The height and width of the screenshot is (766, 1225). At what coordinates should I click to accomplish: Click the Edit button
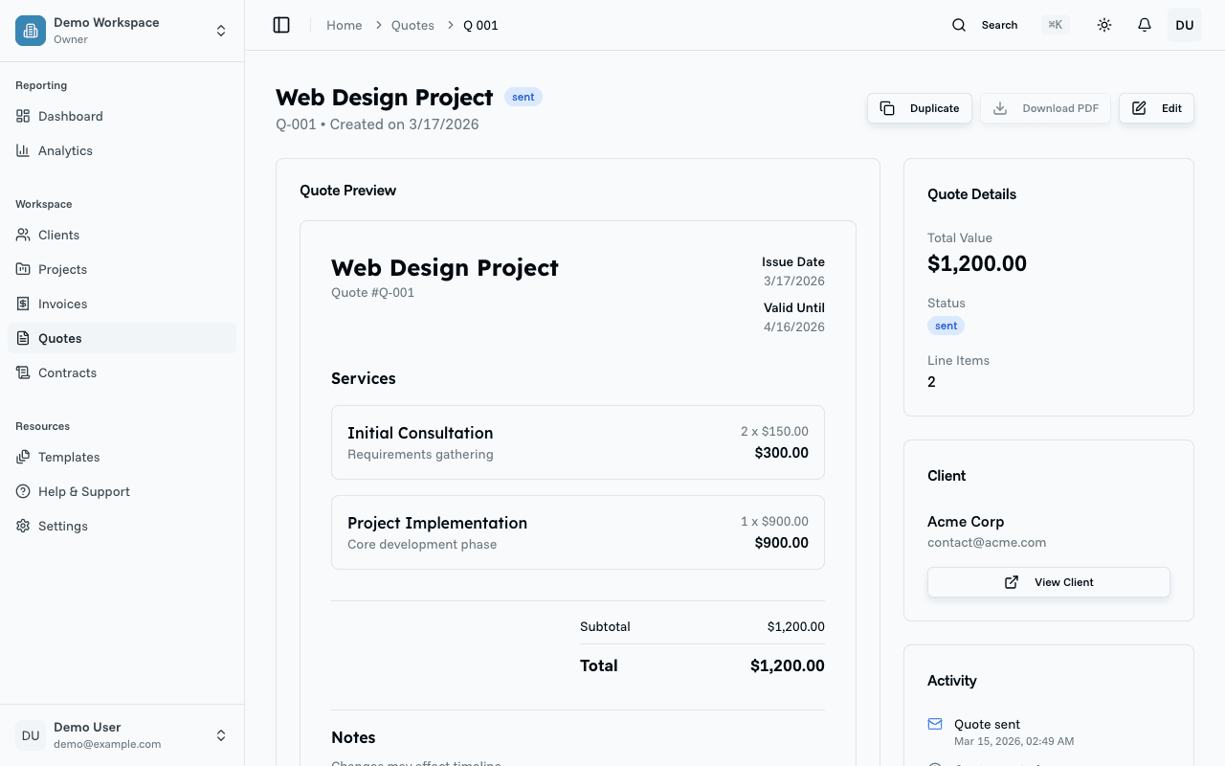click(x=1156, y=108)
